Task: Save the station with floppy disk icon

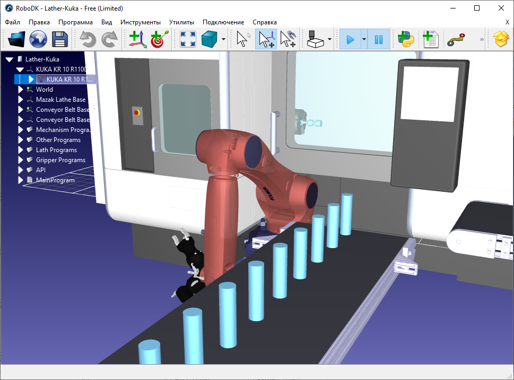Action: click(x=59, y=39)
